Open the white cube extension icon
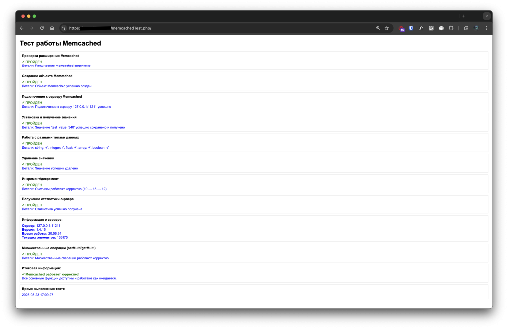This screenshot has width=508, height=329. tap(441, 28)
